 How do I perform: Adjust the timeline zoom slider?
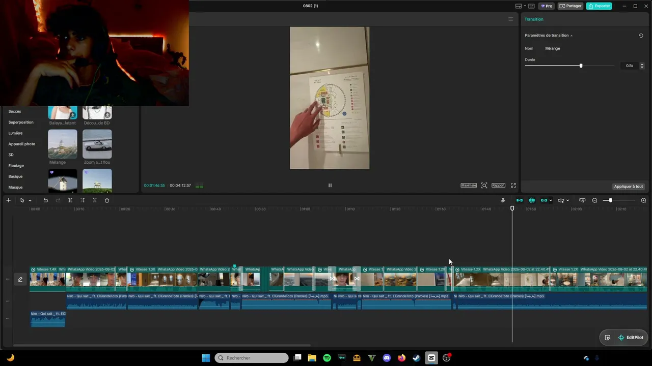pos(610,200)
